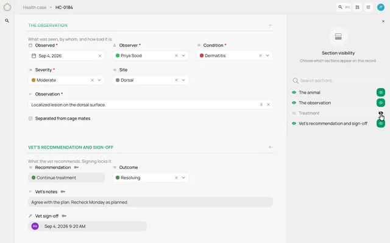This screenshot has width=390, height=243.
Task: Expand the Observer dropdown
Action: point(183,55)
